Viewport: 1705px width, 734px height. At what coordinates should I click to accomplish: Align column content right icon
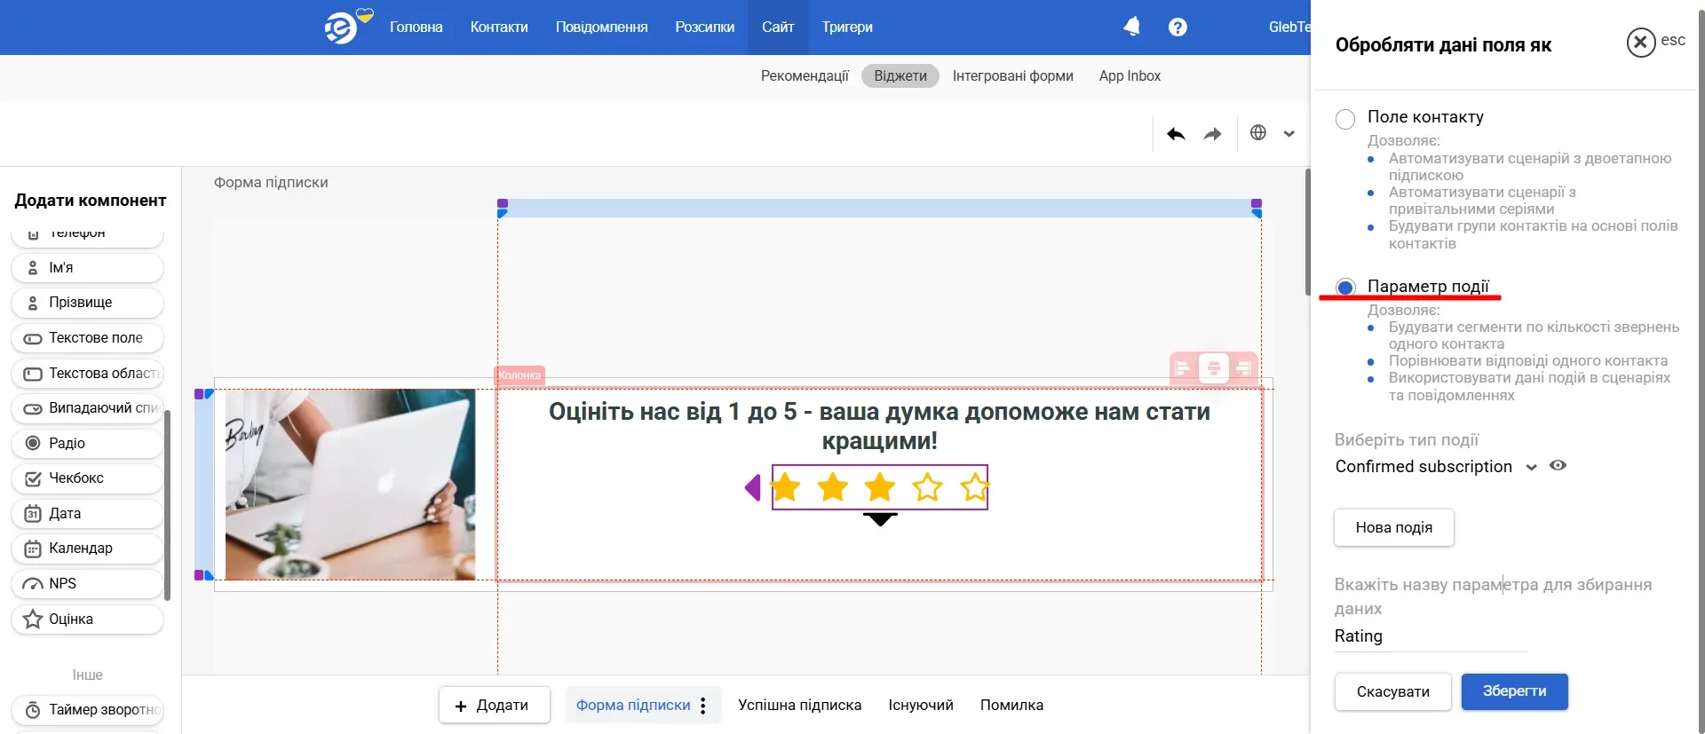point(1243,367)
